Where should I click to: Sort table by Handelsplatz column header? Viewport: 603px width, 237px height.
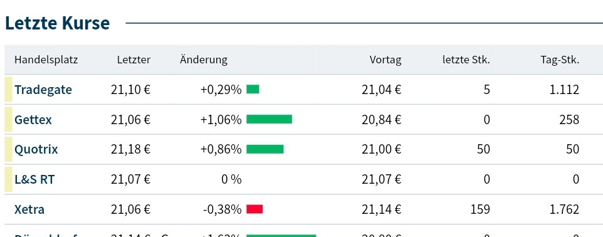[x=46, y=60]
